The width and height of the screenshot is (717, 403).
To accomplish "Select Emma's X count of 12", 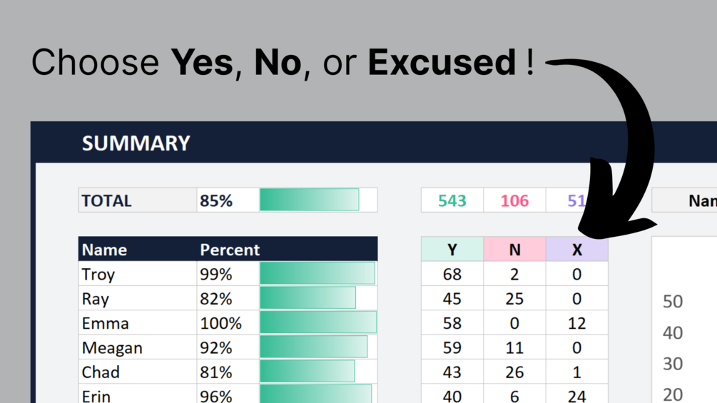I will [576, 323].
